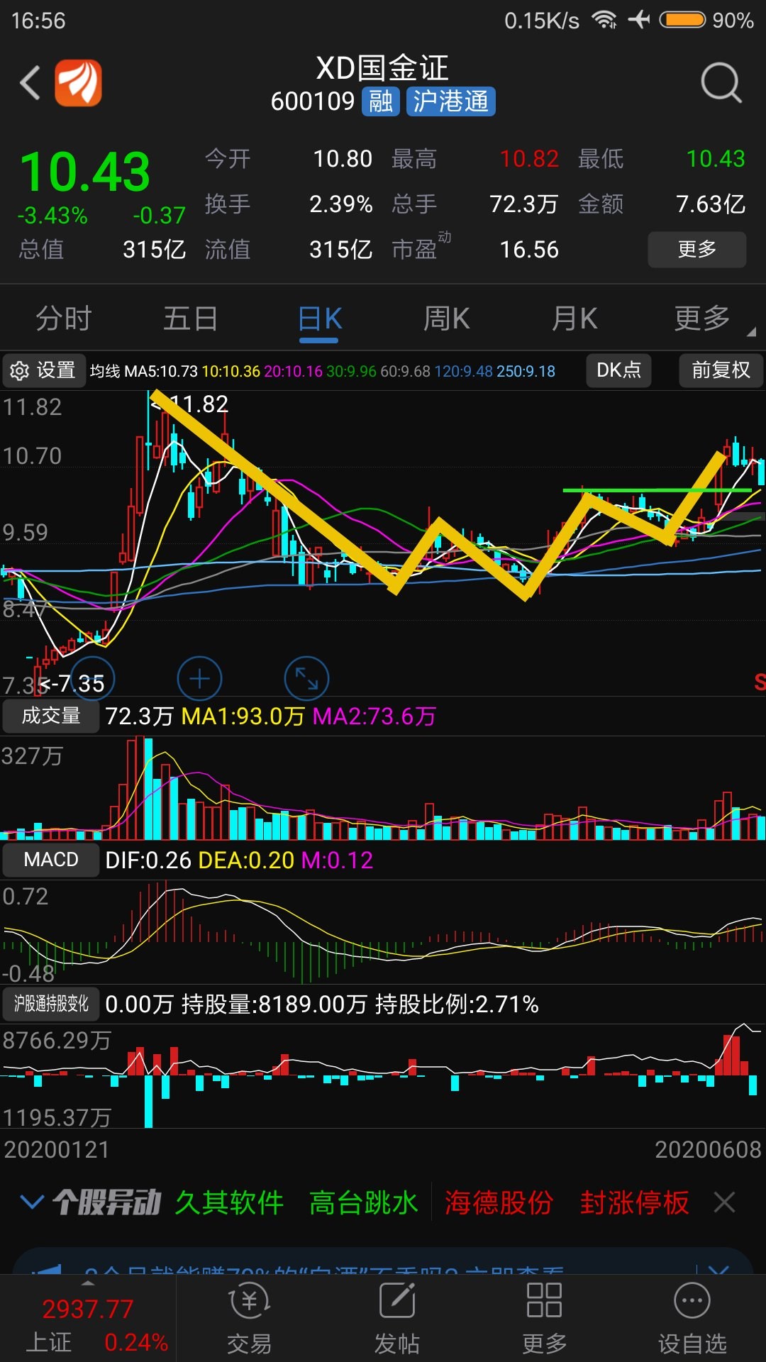
Task: Tap the 设自选 watchlist icon
Action: [x=692, y=1319]
